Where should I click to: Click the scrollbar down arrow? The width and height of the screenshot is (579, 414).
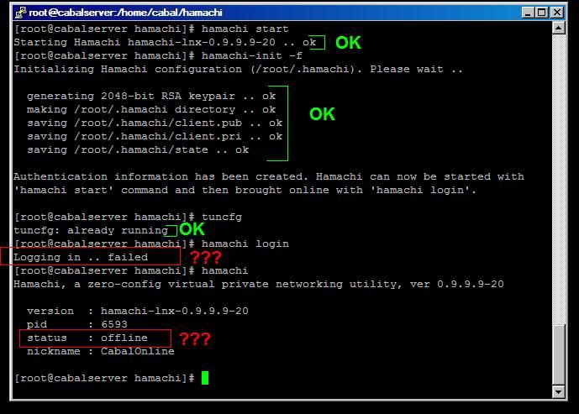tap(561, 391)
